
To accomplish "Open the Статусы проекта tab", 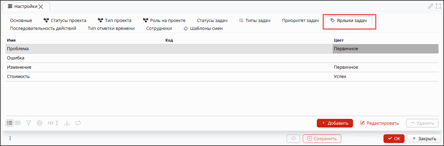I will pos(65,20).
